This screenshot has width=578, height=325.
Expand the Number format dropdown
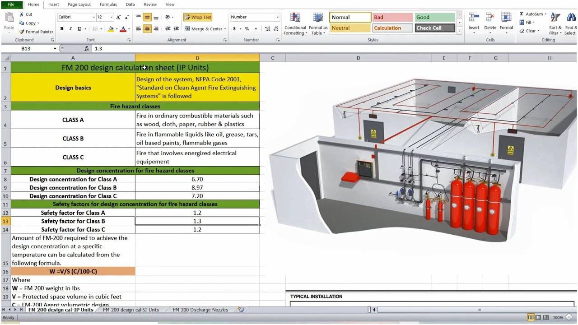tap(277, 17)
